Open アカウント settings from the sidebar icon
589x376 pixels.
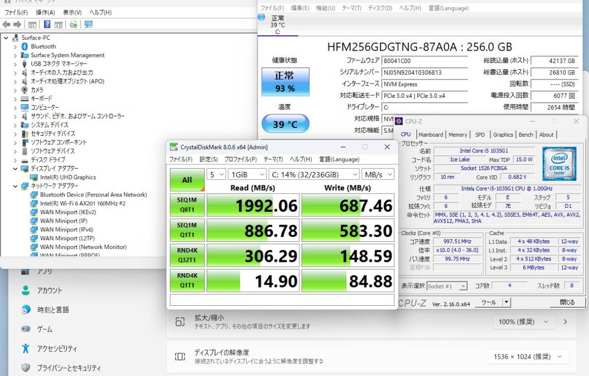(25, 290)
